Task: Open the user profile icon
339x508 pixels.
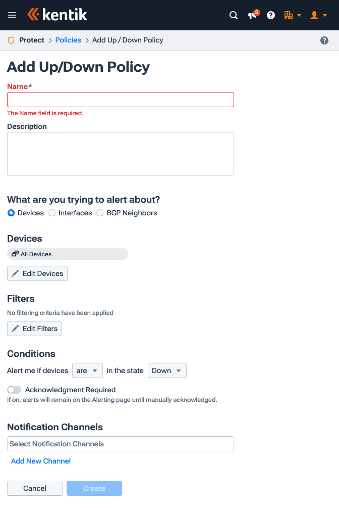Action: pyautogui.click(x=314, y=15)
